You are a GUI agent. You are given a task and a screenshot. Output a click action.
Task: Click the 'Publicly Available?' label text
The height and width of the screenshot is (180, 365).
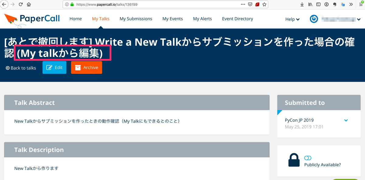tap(322, 165)
